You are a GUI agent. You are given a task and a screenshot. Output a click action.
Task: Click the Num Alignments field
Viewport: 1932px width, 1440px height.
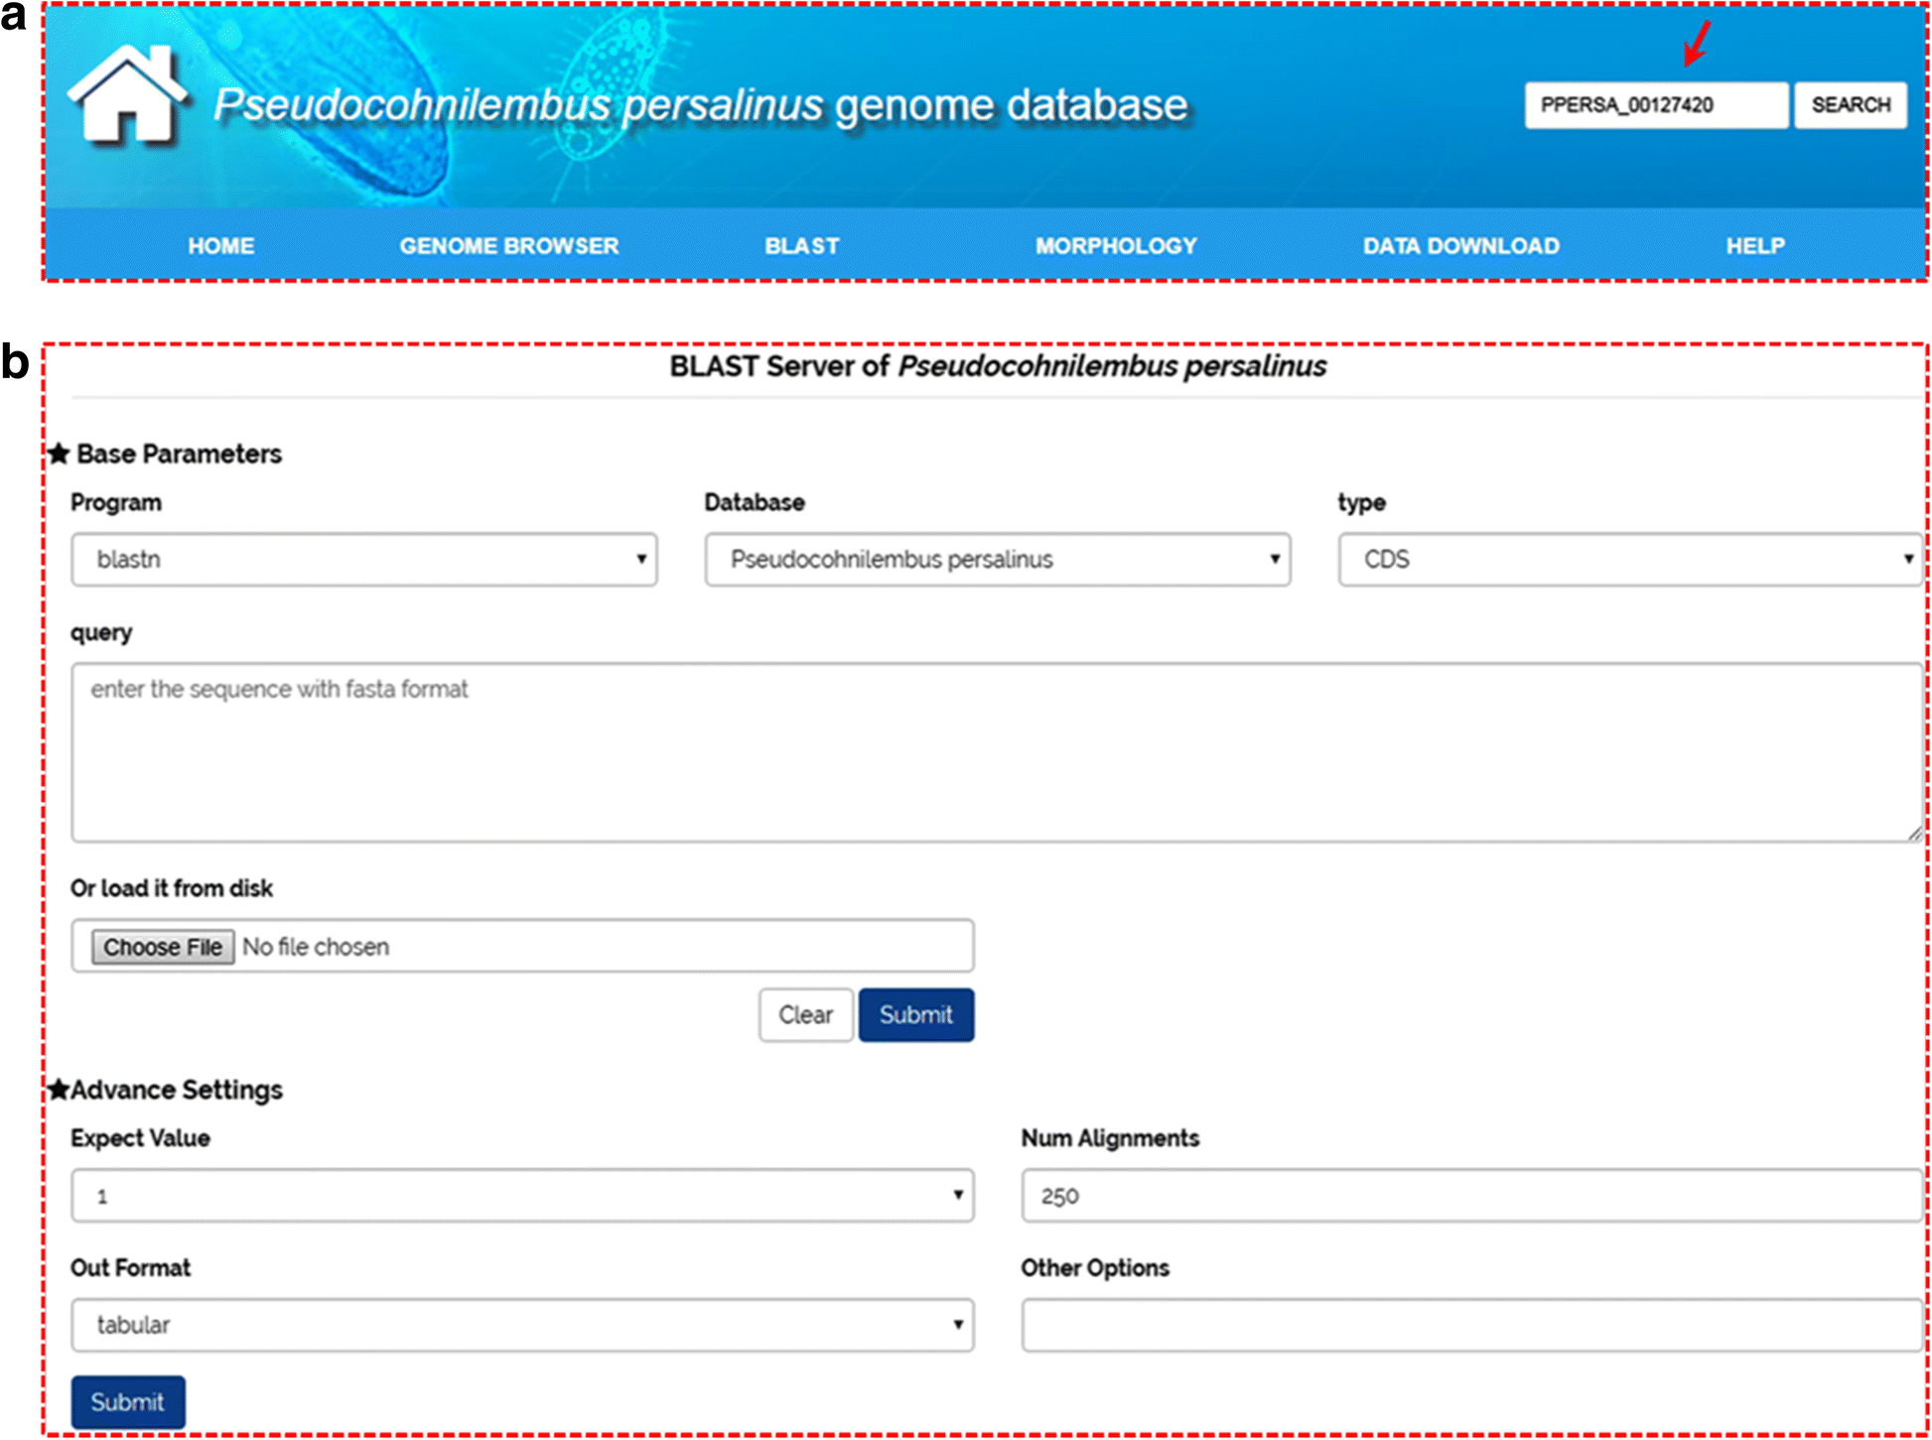pos(1472,1196)
